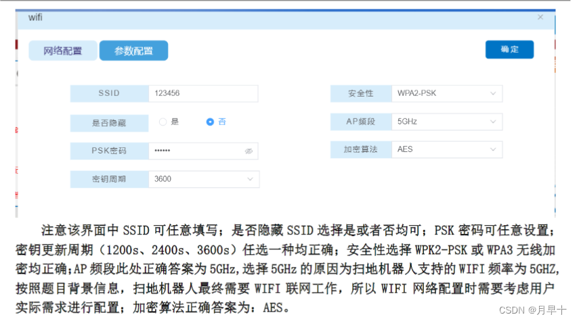
Task: Click the 加密算法 label
Action: click(361, 149)
